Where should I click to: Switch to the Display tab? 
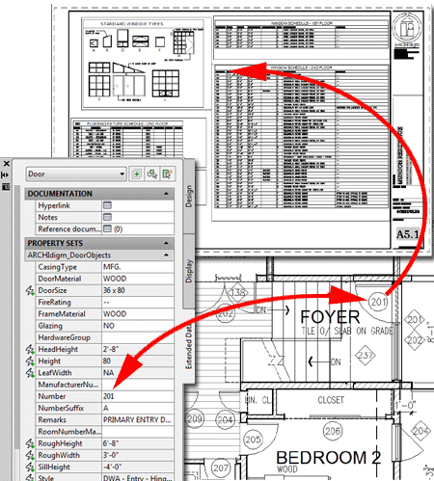(189, 271)
